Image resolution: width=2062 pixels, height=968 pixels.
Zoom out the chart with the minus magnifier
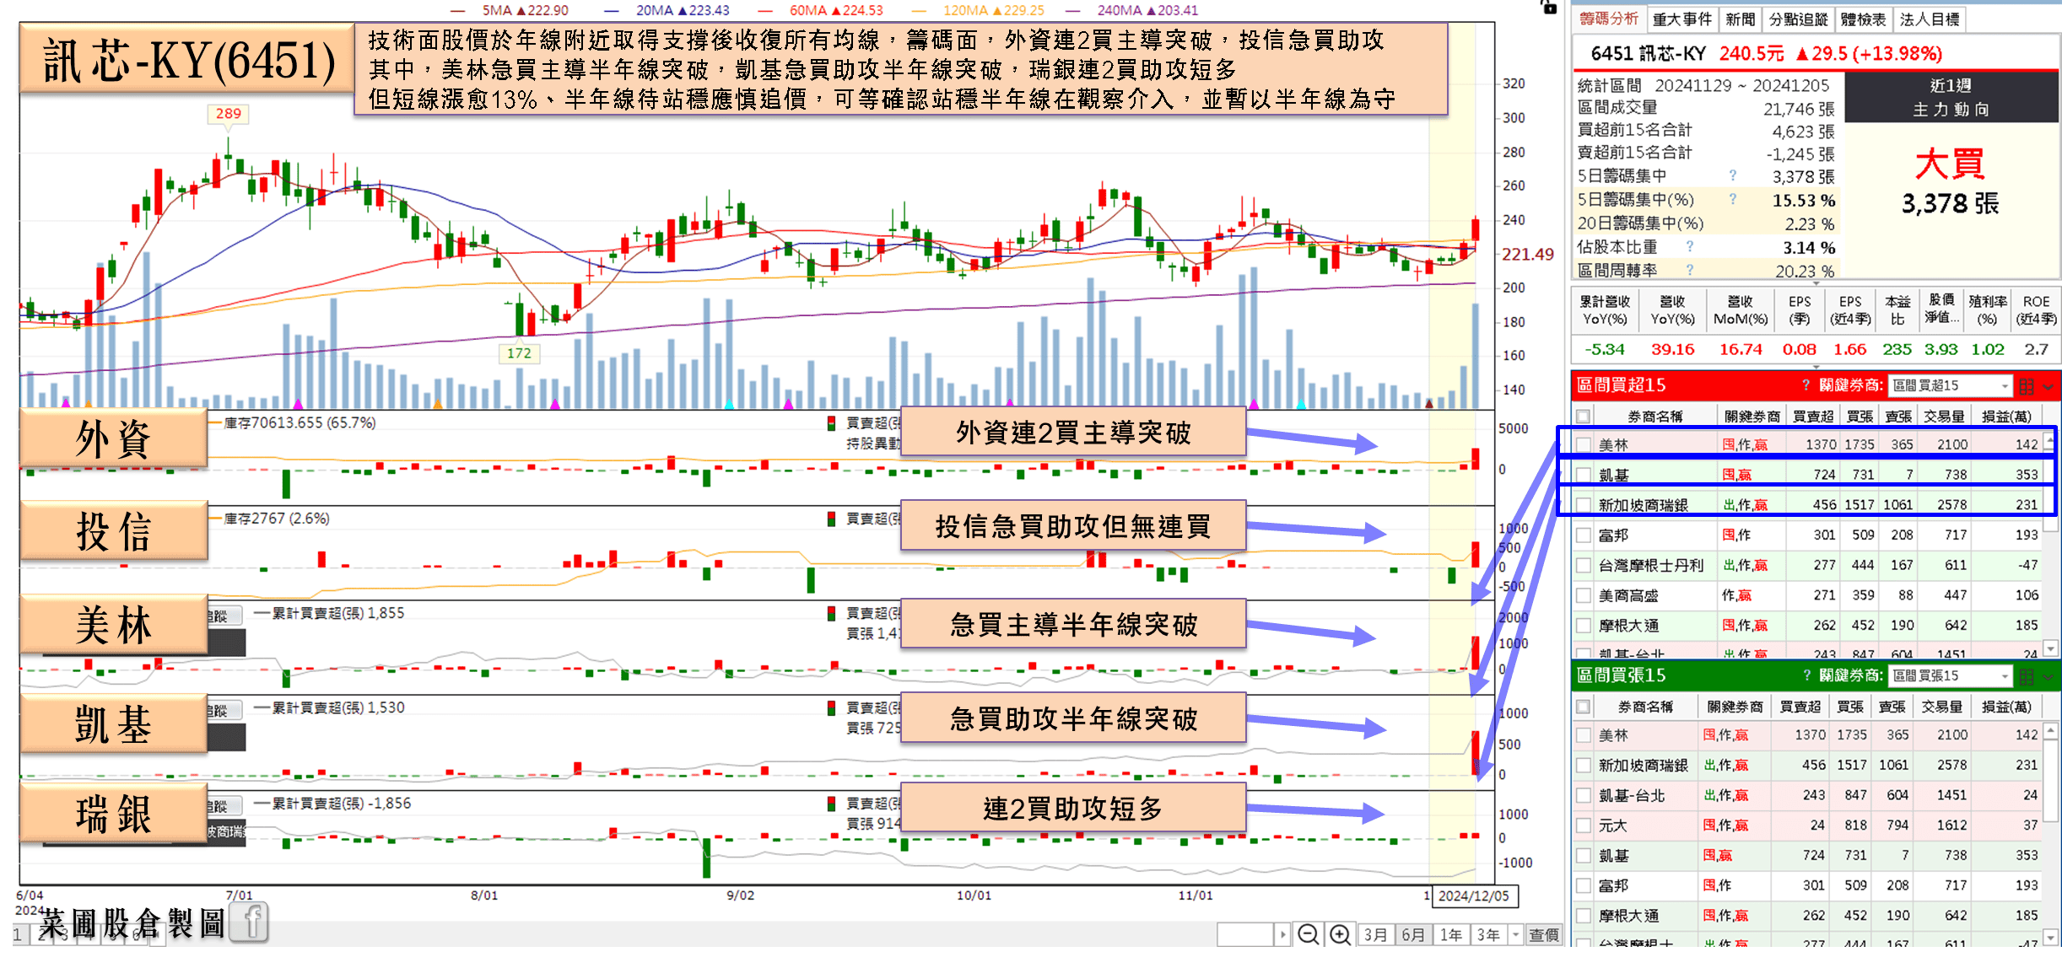(1309, 934)
